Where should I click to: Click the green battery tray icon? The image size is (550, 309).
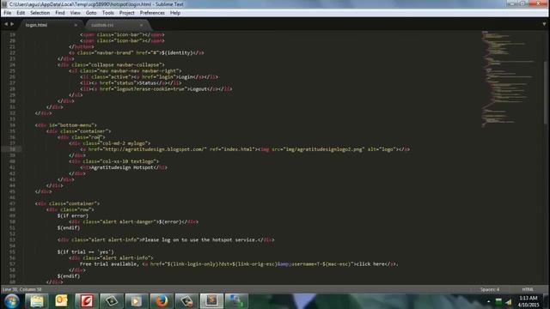pyautogui.click(x=498, y=301)
